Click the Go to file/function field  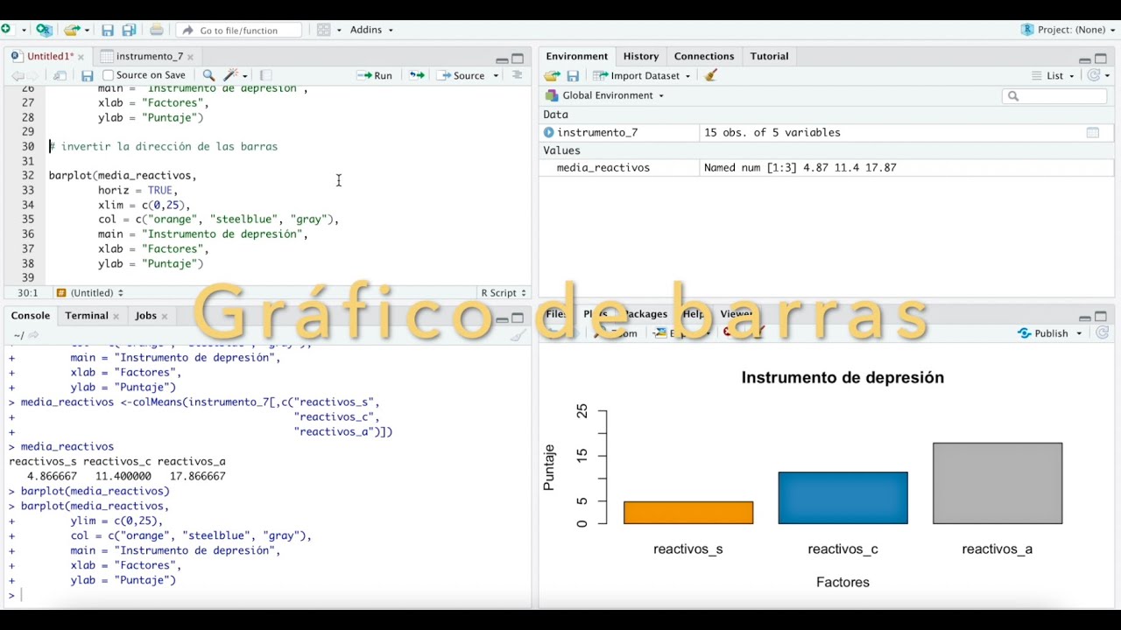(x=239, y=30)
